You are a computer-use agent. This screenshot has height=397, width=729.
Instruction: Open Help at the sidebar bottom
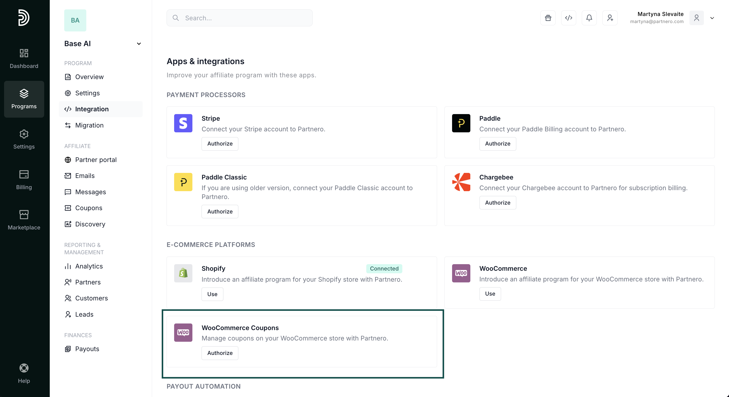pos(24,373)
